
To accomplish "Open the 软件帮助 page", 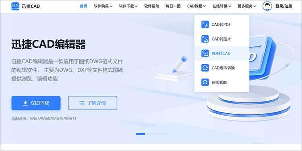I will (151, 6).
